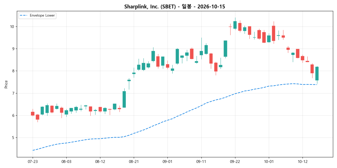The image size is (337, 168).
Task: Select the 08-21 x-axis date label
Action: coord(134,162)
